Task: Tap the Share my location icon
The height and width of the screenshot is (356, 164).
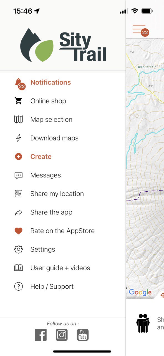Action: click(x=18, y=194)
